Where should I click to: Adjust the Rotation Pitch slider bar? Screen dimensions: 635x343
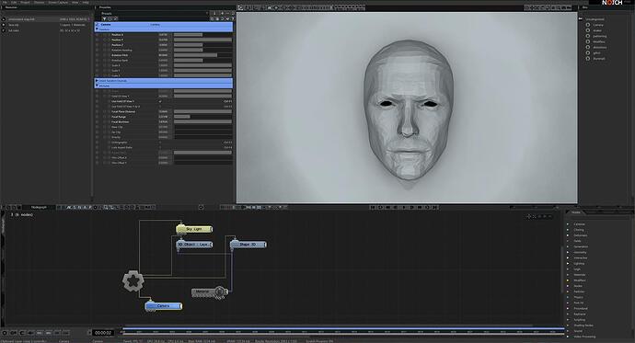click(x=202, y=55)
